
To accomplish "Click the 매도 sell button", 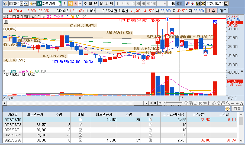I will pyautogui.click(x=223, y=11).
